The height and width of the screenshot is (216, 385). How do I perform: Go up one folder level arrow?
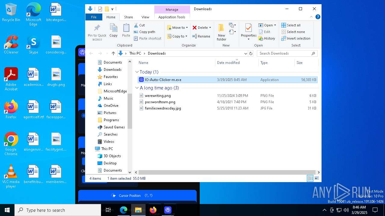pos(113,53)
